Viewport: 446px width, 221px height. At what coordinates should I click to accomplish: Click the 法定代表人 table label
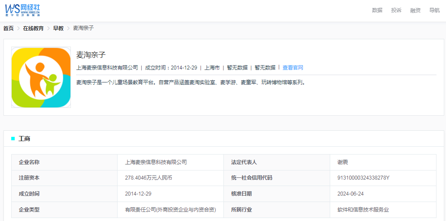click(x=244, y=162)
